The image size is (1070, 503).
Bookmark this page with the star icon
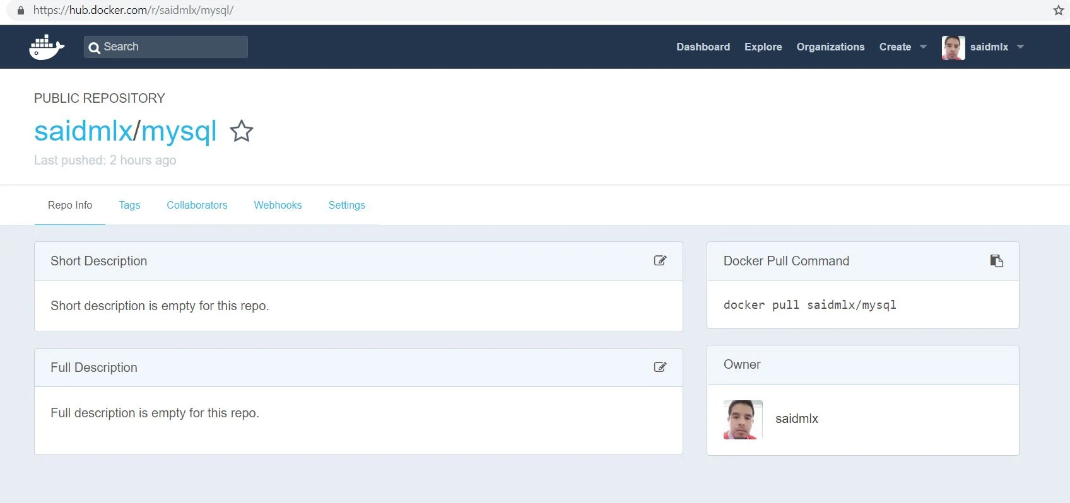click(1058, 10)
